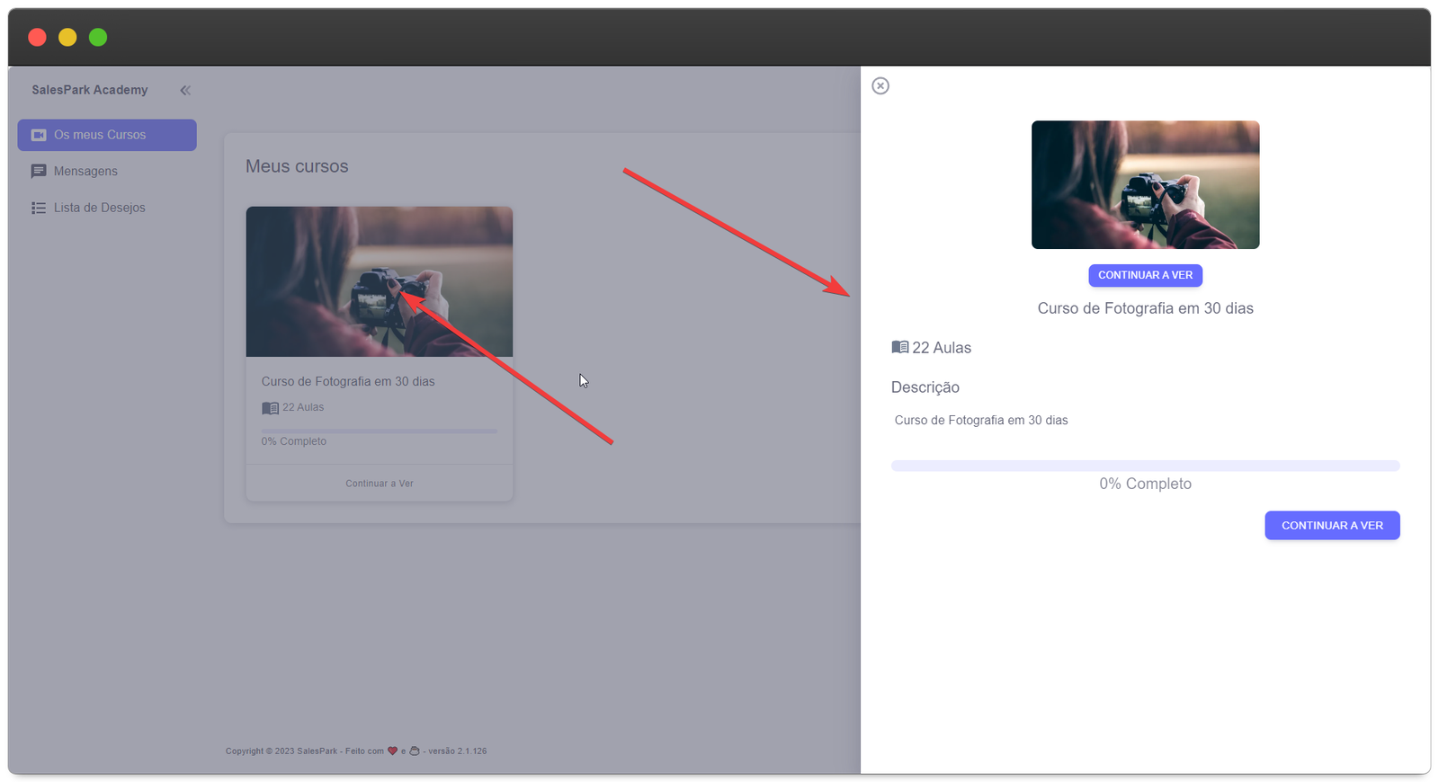The width and height of the screenshot is (1439, 782).
Task: Click the progress bar in the details panel
Action: click(1145, 466)
